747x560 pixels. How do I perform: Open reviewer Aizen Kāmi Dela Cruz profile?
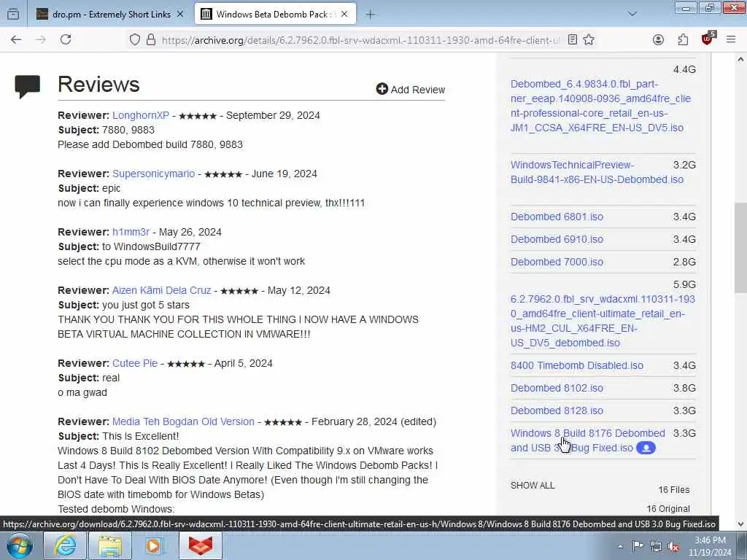point(161,290)
